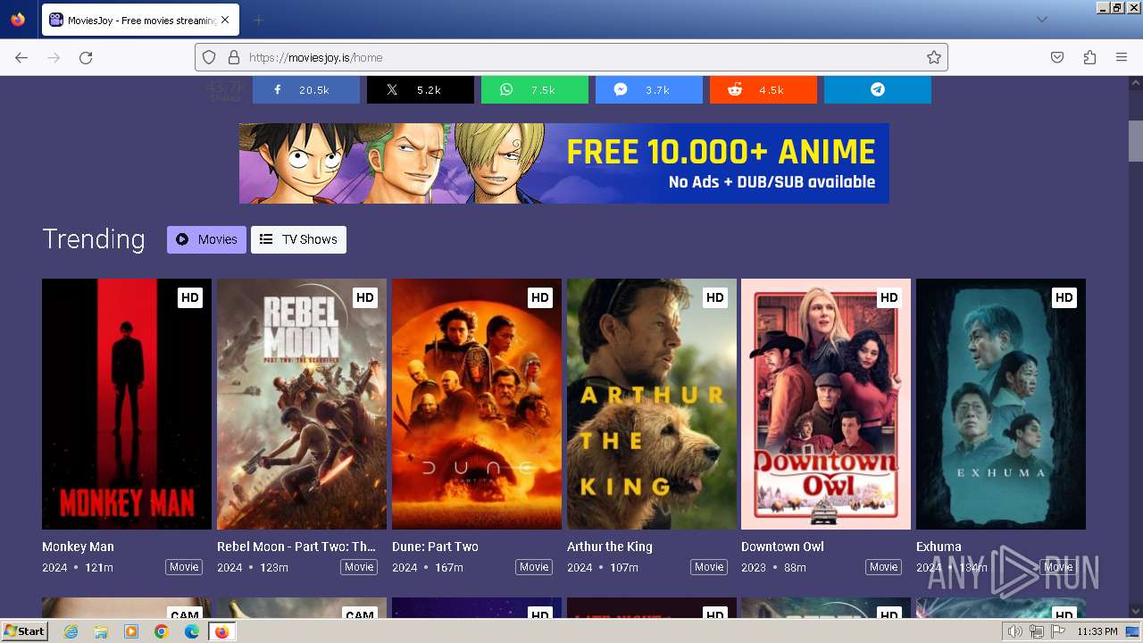1143x643 pixels.
Task: Reload the current page
Action: pyautogui.click(x=86, y=57)
